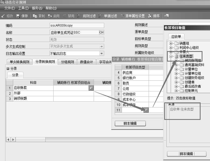The image size is (210, 161).
Task: Open 源单属性设置 source property settings
Action: click(x=133, y=16)
